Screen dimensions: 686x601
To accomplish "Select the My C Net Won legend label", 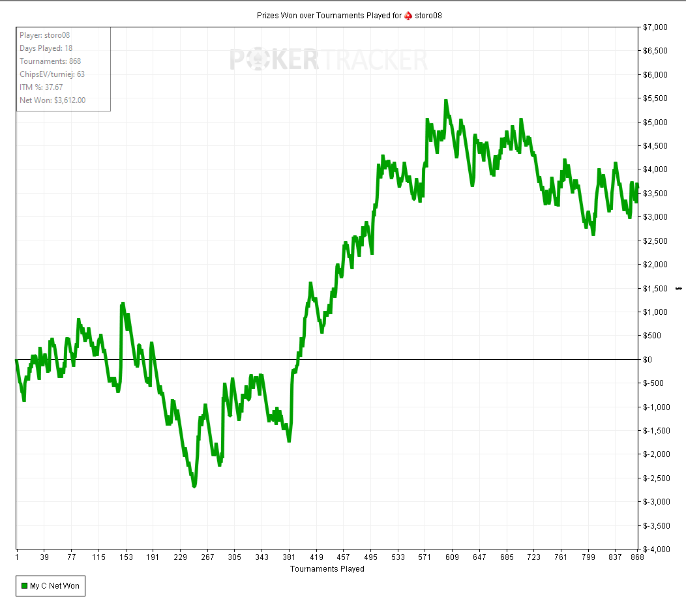I will [x=55, y=586].
